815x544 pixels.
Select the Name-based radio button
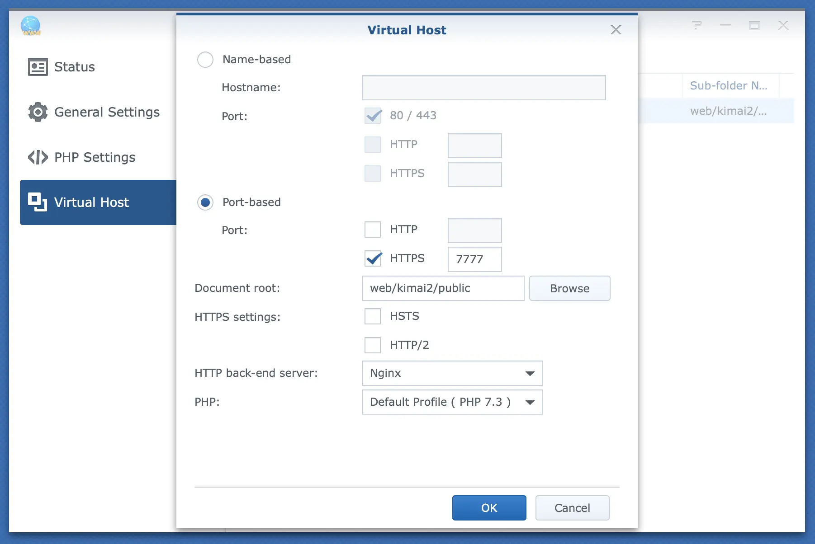click(205, 60)
